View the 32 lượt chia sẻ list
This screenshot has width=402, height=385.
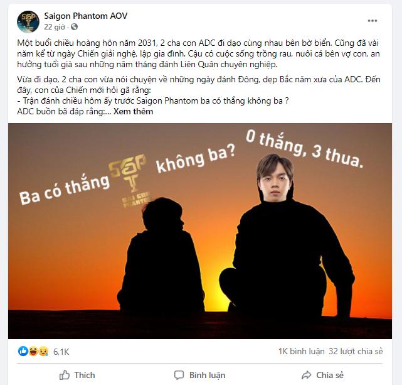[356, 351]
